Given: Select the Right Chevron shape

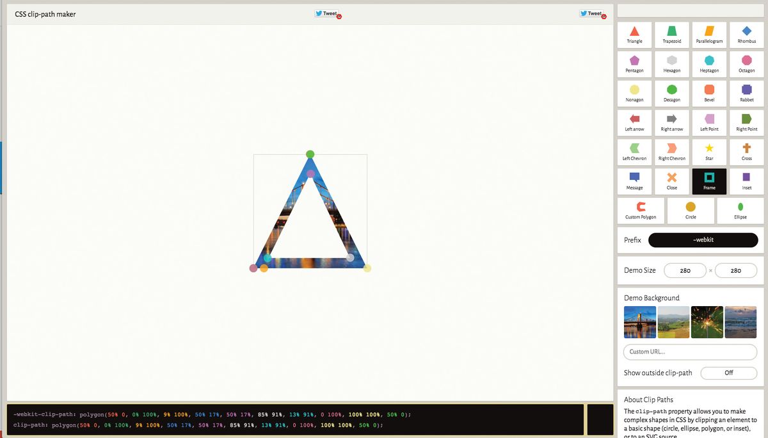Looking at the screenshot, I should [671, 152].
